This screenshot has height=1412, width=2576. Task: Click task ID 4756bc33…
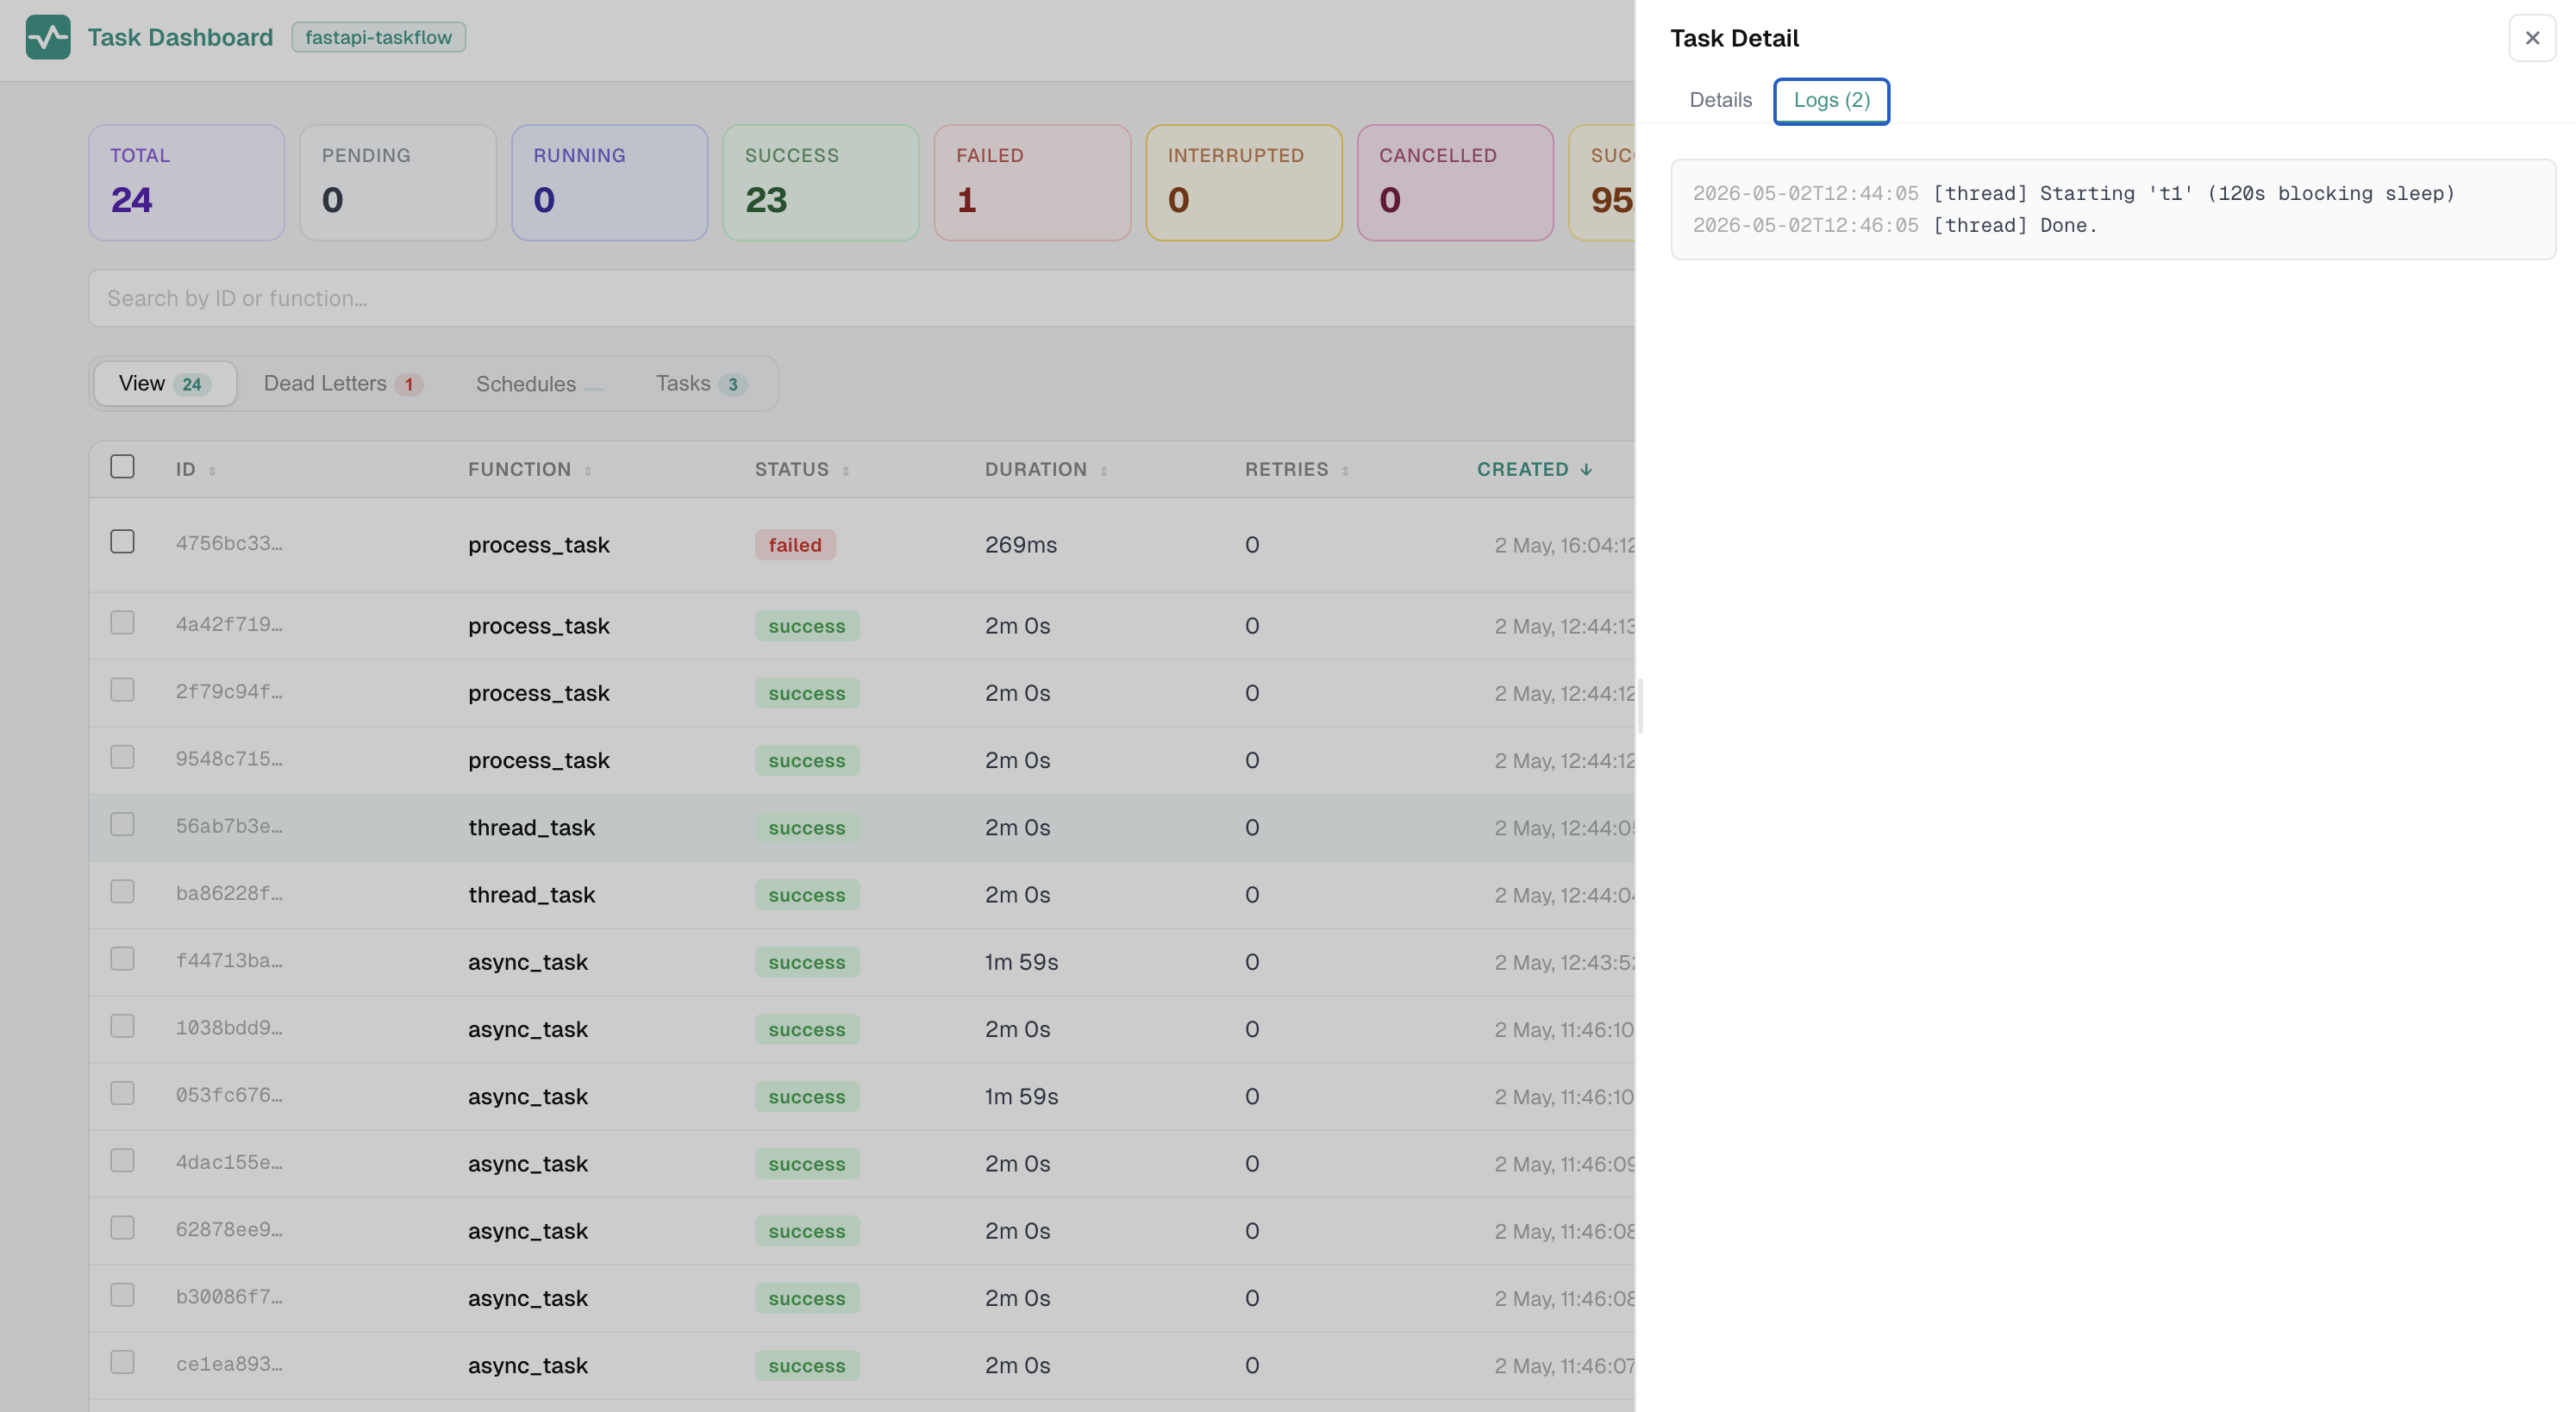pyautogui.click(x=229, y=544)
